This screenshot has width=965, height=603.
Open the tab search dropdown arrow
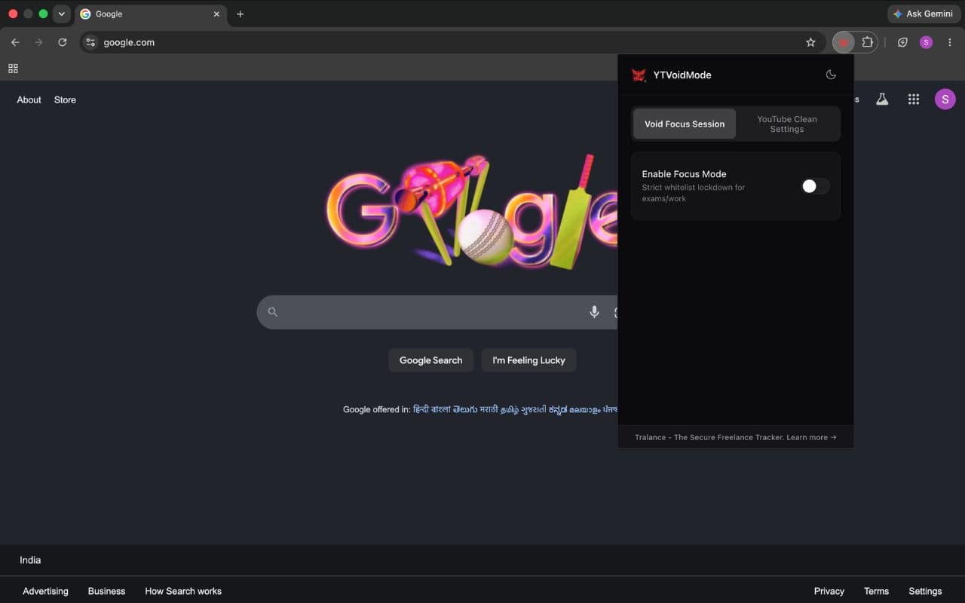click(61, 14)
